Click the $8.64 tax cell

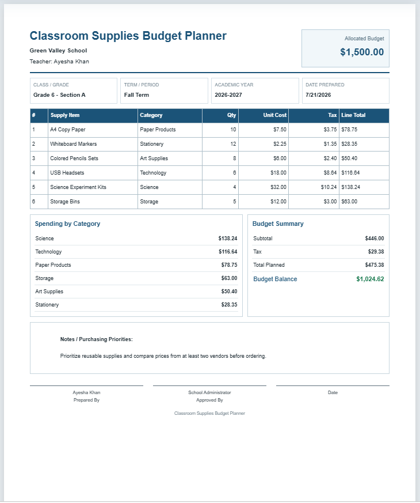pos(314,173)
